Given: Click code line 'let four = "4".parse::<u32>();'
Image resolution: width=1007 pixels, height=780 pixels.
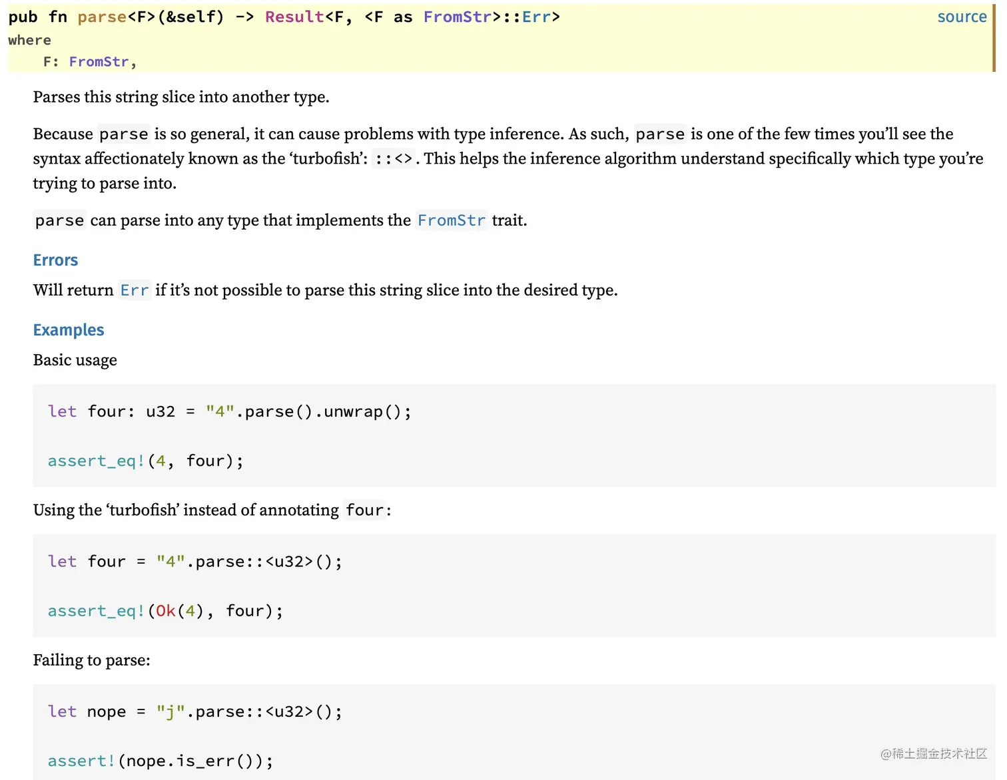Looking at the screenshot, I should click(x=195, y=562).
